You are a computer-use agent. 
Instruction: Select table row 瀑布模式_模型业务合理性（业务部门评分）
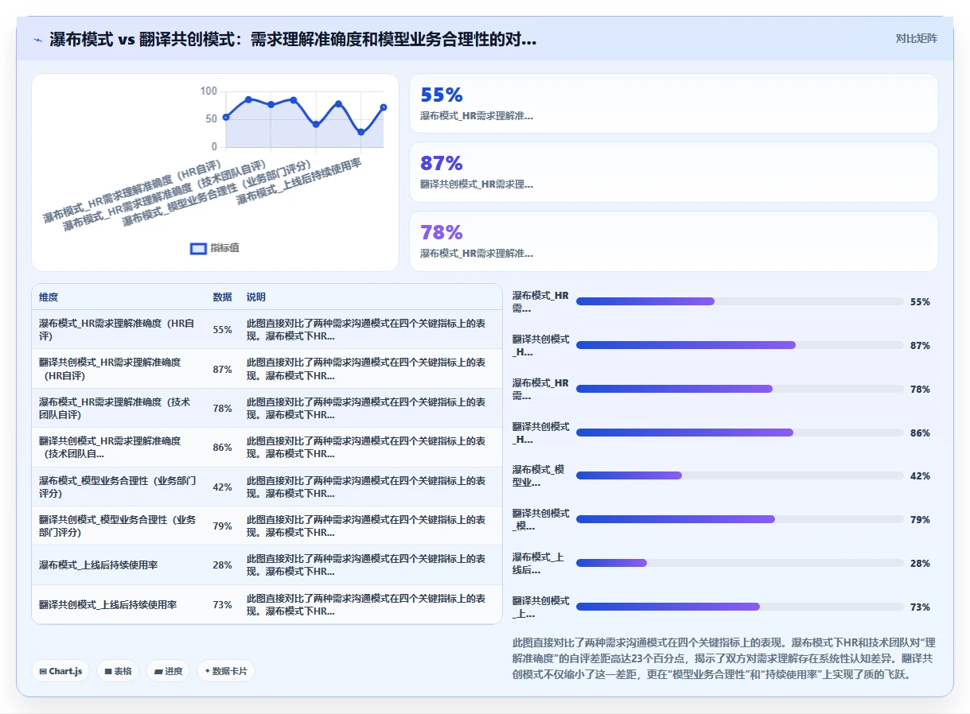click(267, 487)
